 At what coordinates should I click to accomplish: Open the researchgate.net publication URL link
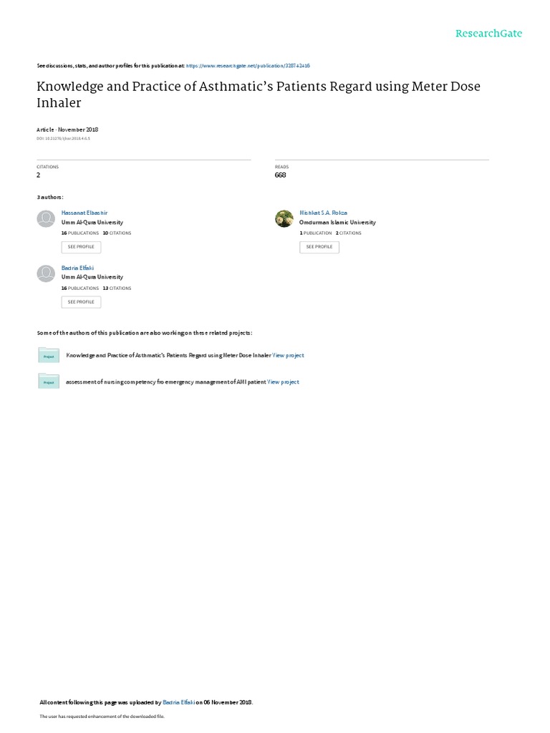(x=248, y=66)
